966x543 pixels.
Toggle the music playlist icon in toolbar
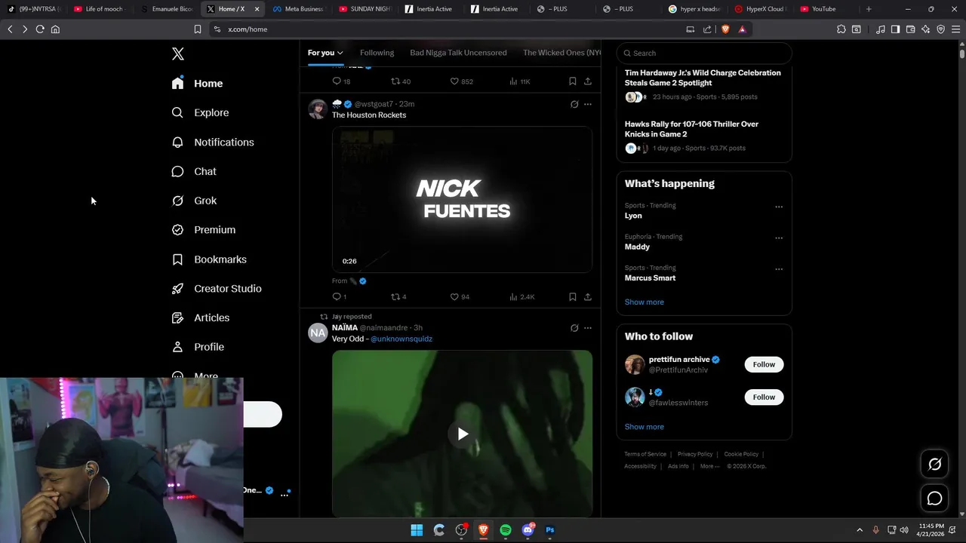[x=880, y=29]
